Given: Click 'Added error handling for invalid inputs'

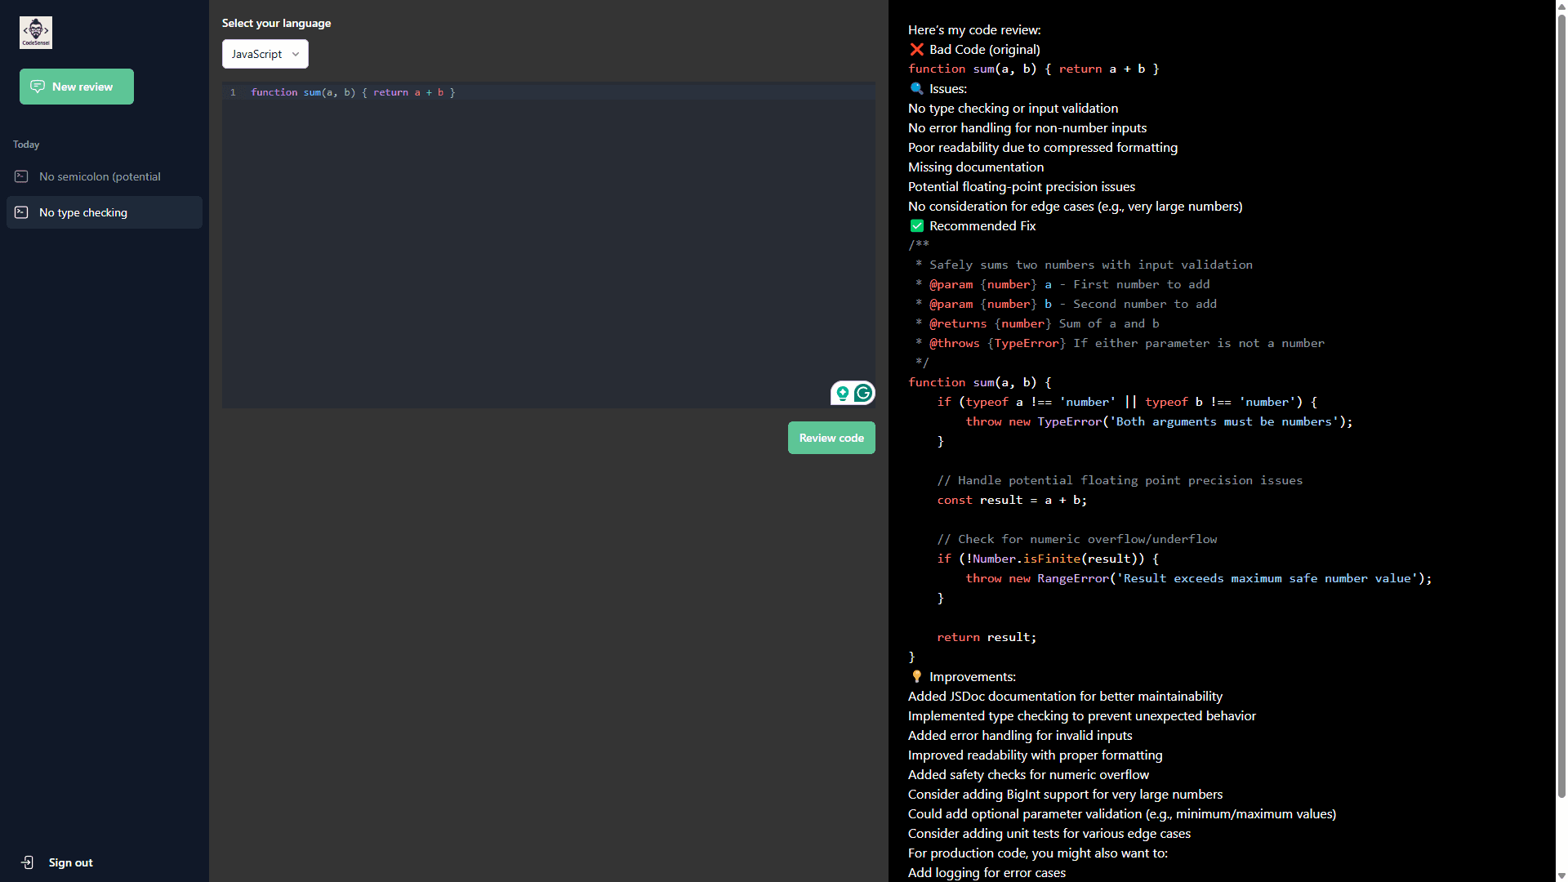Looking at the screenshot, I should pos(1019,736).
